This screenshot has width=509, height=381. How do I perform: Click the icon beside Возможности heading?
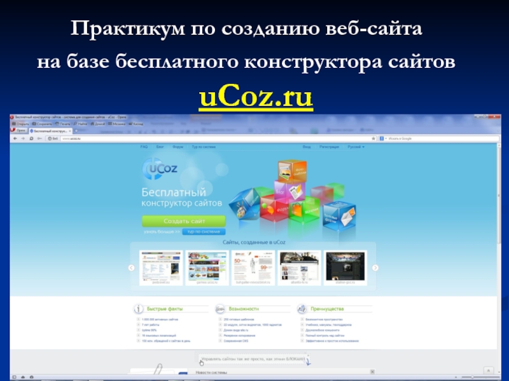click(220, 309)
